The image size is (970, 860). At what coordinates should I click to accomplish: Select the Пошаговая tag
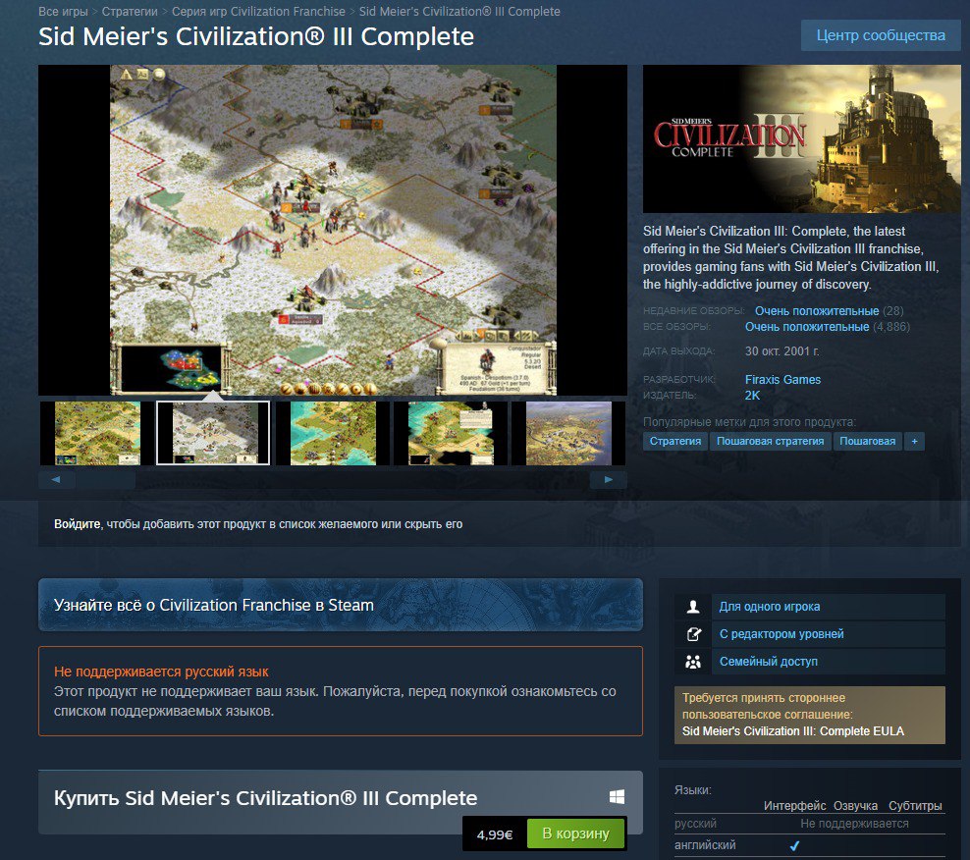pos(867,441)
